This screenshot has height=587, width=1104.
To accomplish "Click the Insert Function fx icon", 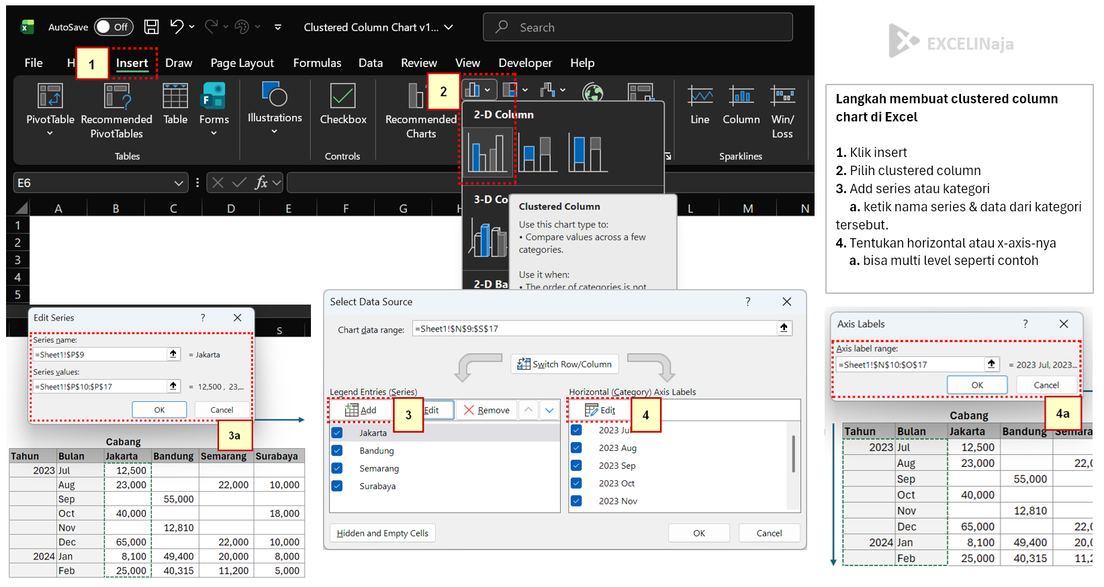I will pos(261,182).
